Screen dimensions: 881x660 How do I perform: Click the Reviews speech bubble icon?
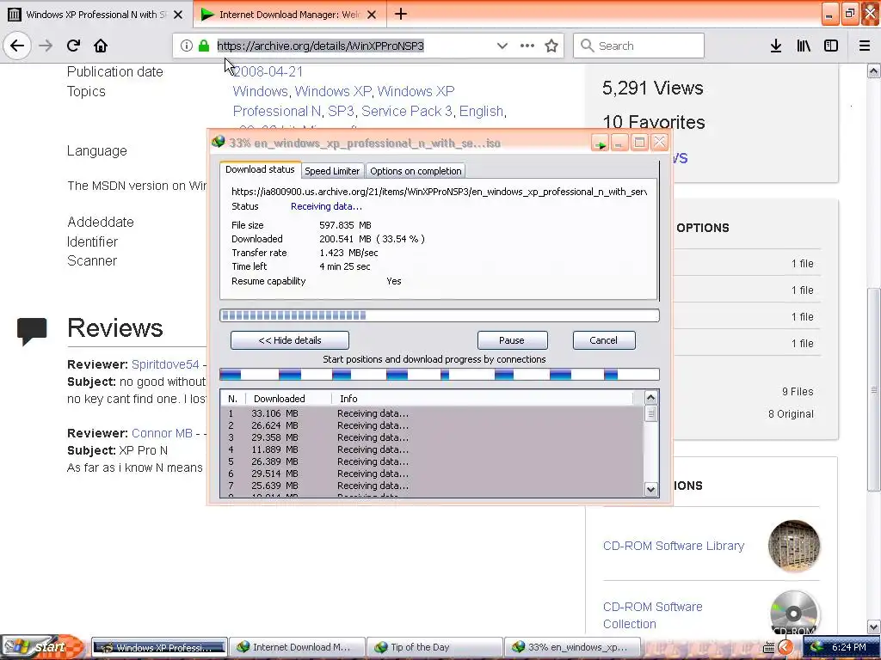coord(32,331)
